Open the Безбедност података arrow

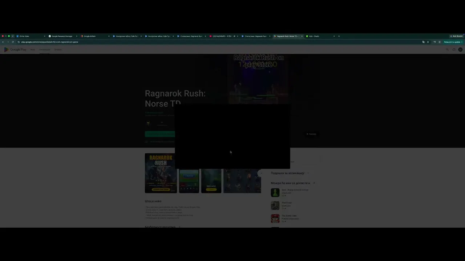point(179,227)
